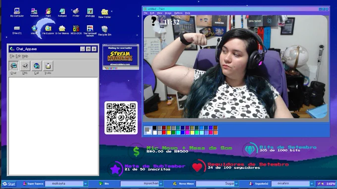The width and height of the screenshot is (337, 189).
Task: Select the Call globe button in Chat_App
Action: (x=36, y=66)
